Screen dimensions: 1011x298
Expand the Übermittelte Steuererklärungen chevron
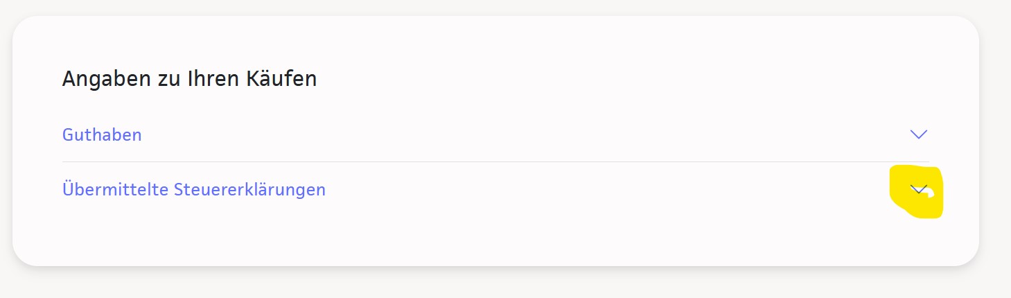tap(918, 189)
